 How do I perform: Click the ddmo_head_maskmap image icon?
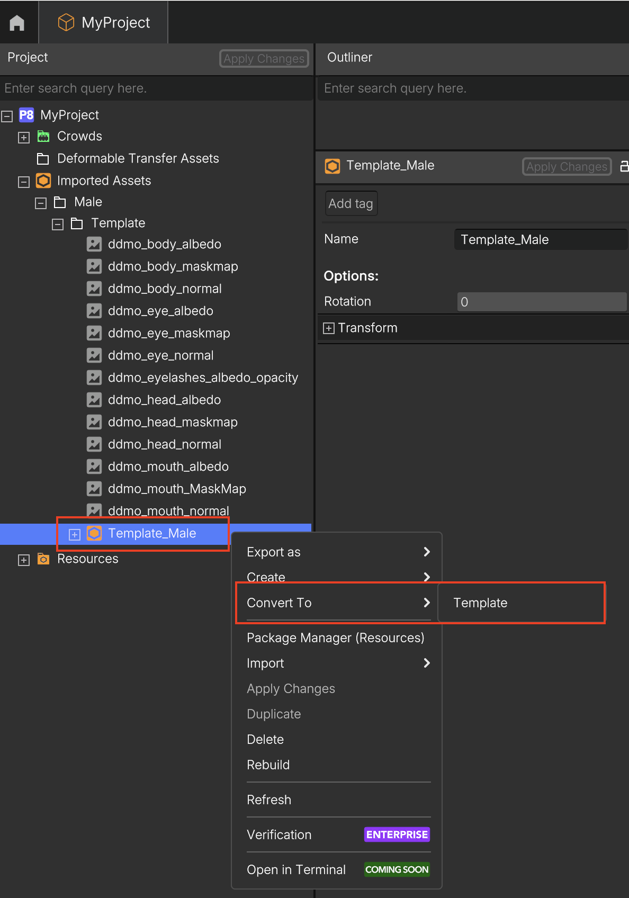click(94, 422)
